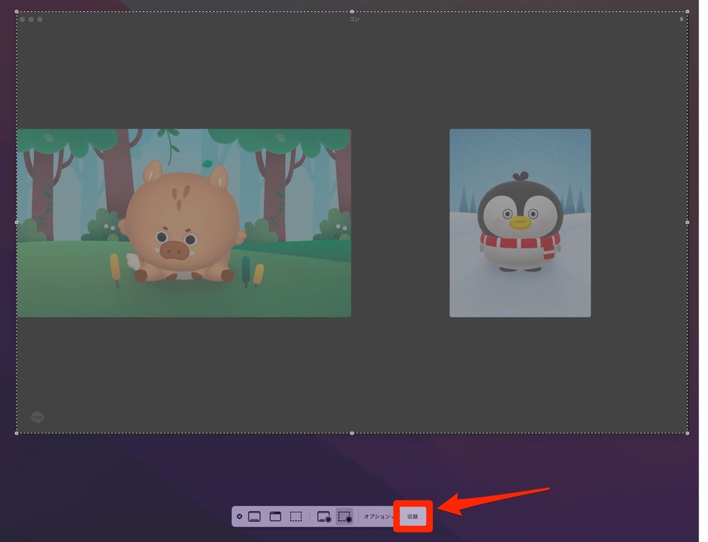The image size is (708, 542).
Task: Click the pin icon in the window title bar
Action: tap(682, 19)
